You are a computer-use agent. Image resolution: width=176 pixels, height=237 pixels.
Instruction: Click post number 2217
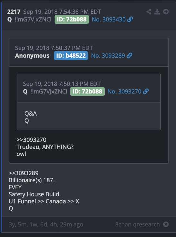point(14,12)
